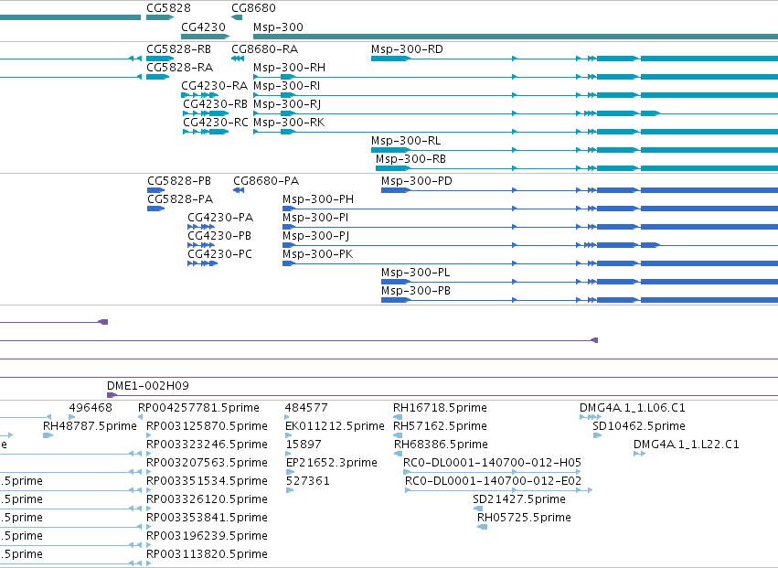Viewport: 778px width, 568px height.
Task: Select the RH48787.5prime EST
Action: click(90, 426)
